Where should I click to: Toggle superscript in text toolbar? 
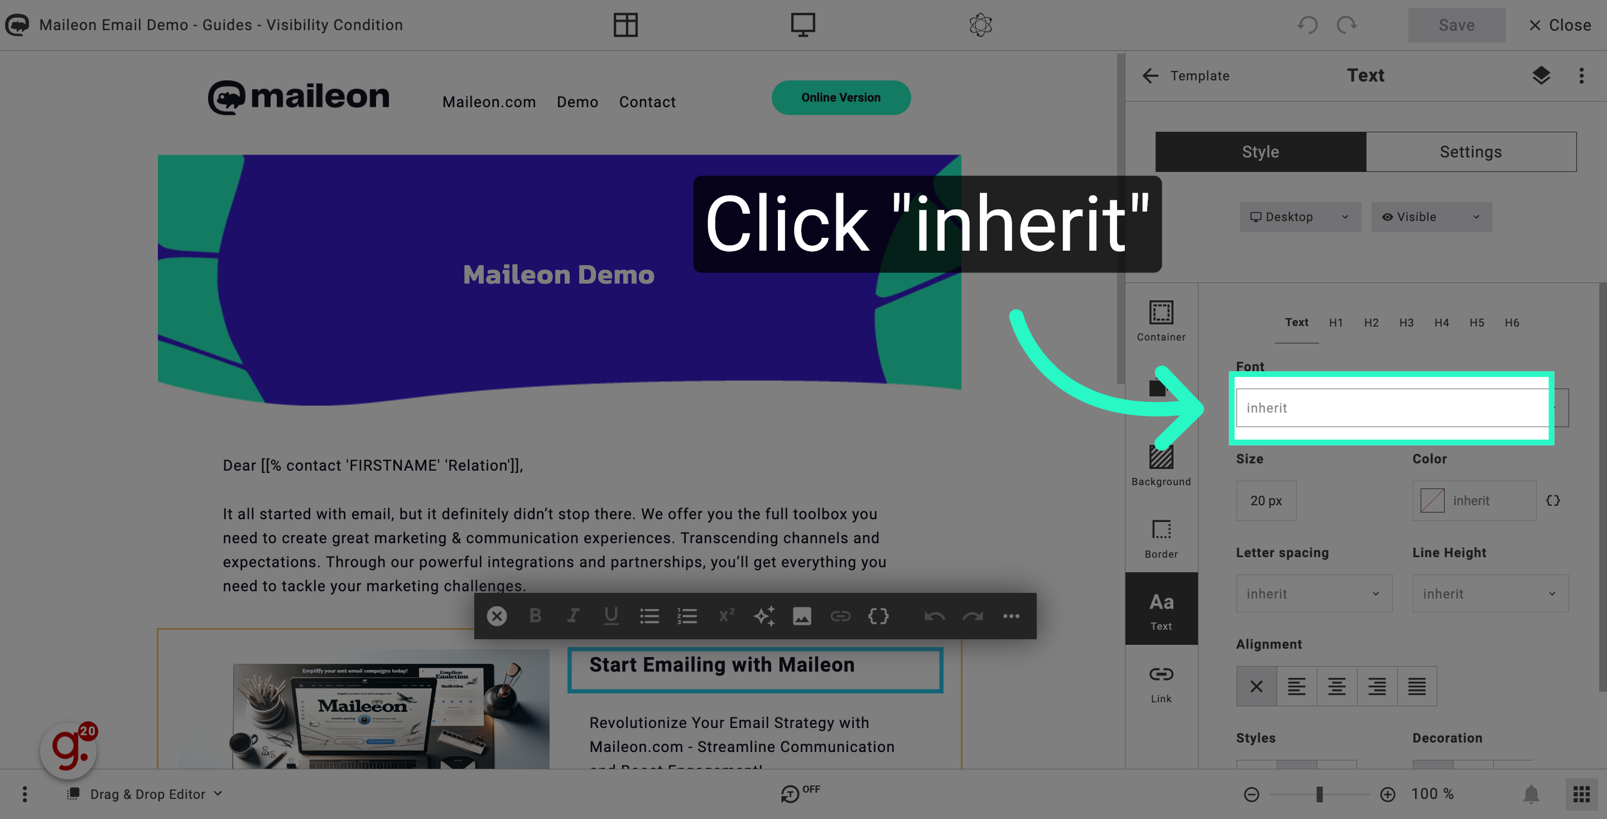(726, 616)
